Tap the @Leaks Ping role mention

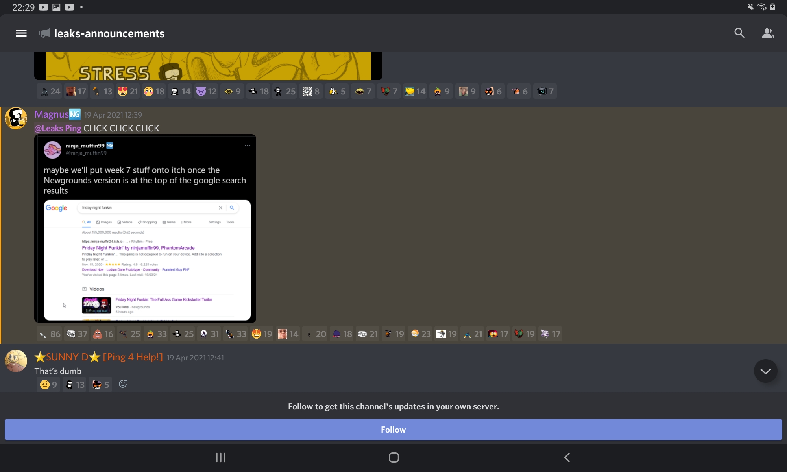(58, 128)
